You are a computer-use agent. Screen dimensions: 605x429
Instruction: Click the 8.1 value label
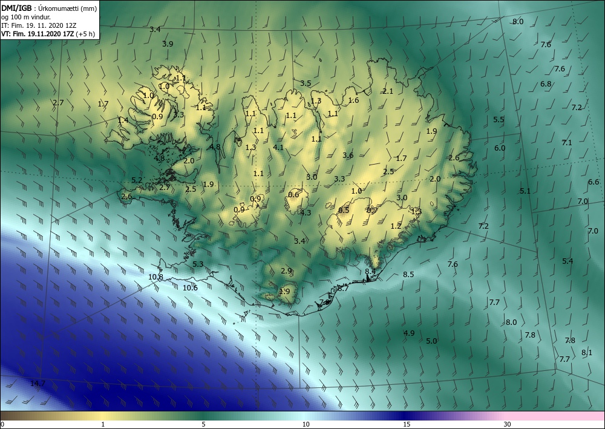tap(587, 352)
